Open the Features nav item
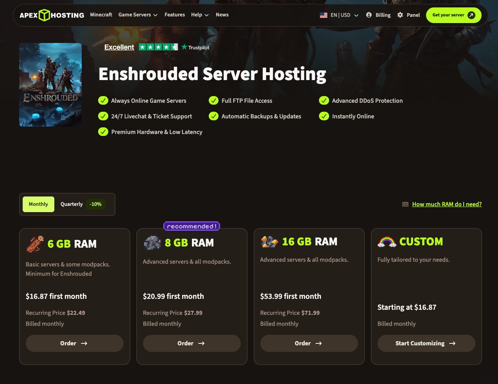The height and width of the screenshot is (384, 498). (x=175, y=15)
